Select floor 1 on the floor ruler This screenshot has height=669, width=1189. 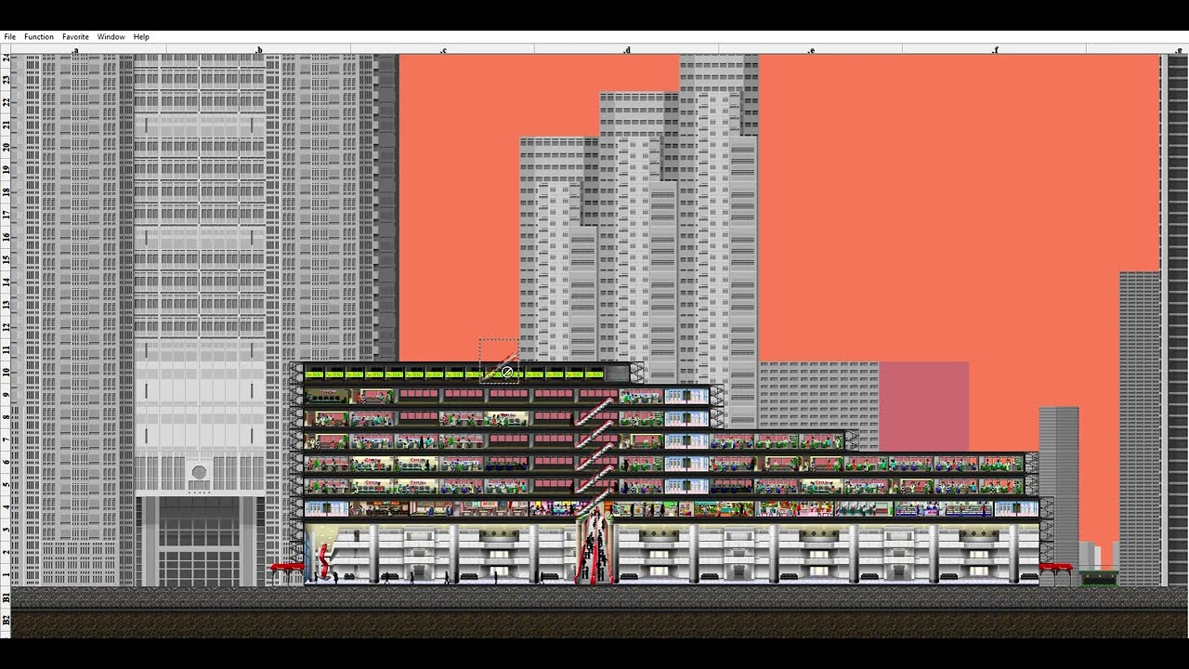coord(7,573)
